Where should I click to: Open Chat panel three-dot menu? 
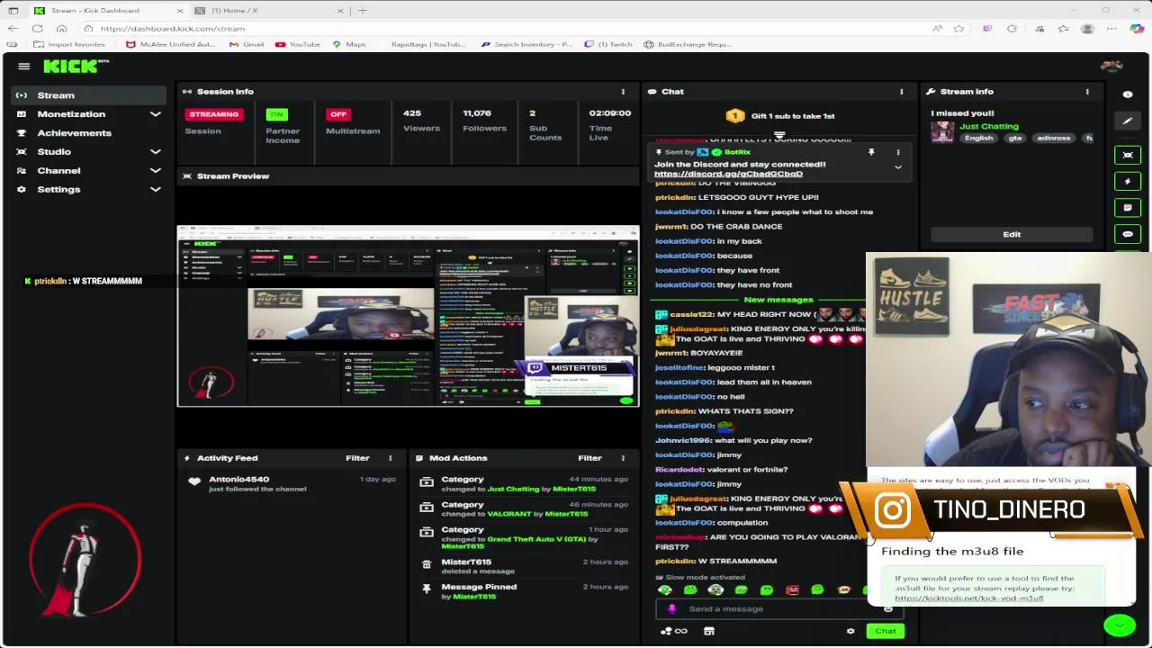(x=901, y=92)
